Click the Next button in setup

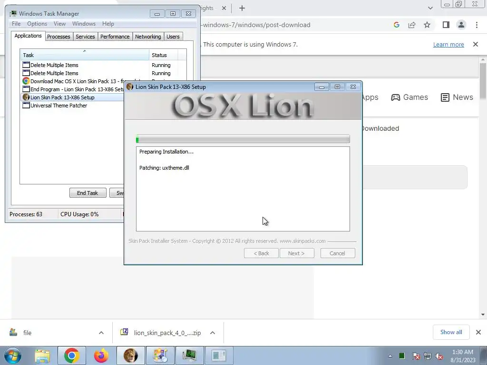tap(297, 253)
